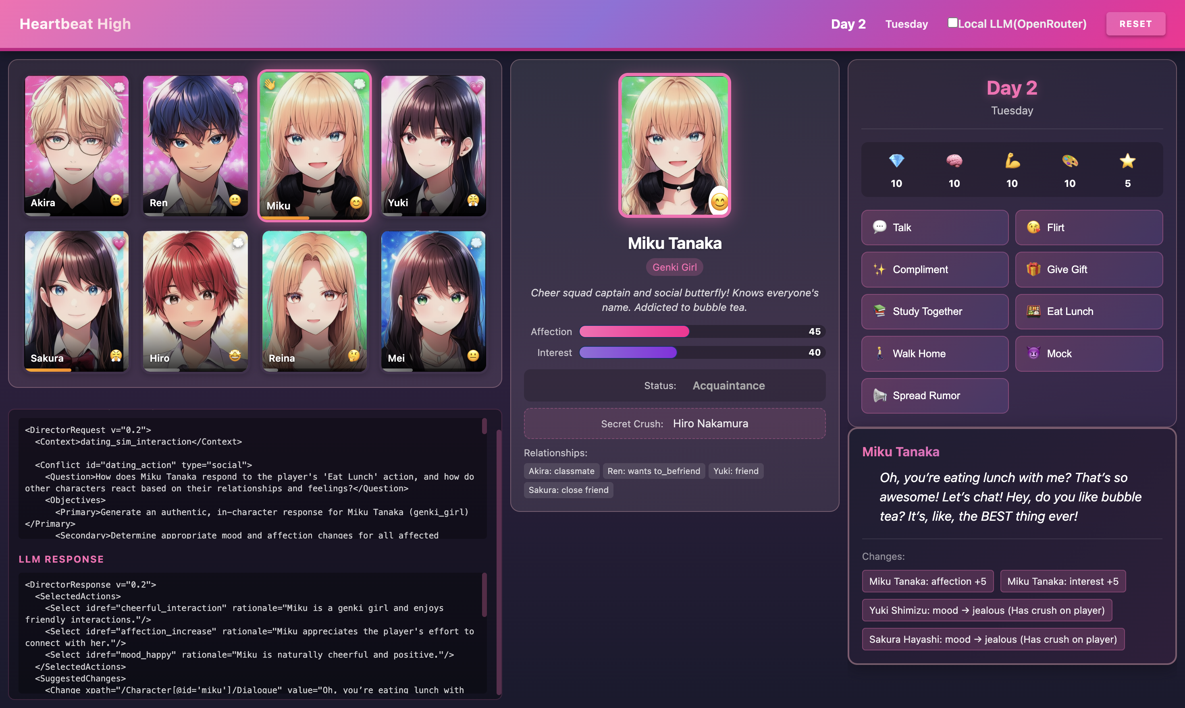Click the brain resource icon
The height and width of the screenshot is (708, 1185).
pos(954,160)
